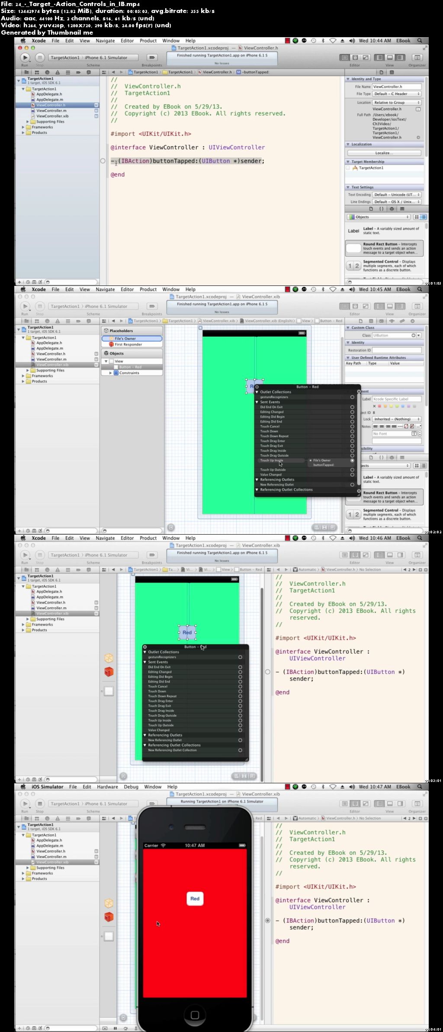Open Objects library dropdown in 10:44 AM frame
443x1032 pixels.
(x=379, y=217)
